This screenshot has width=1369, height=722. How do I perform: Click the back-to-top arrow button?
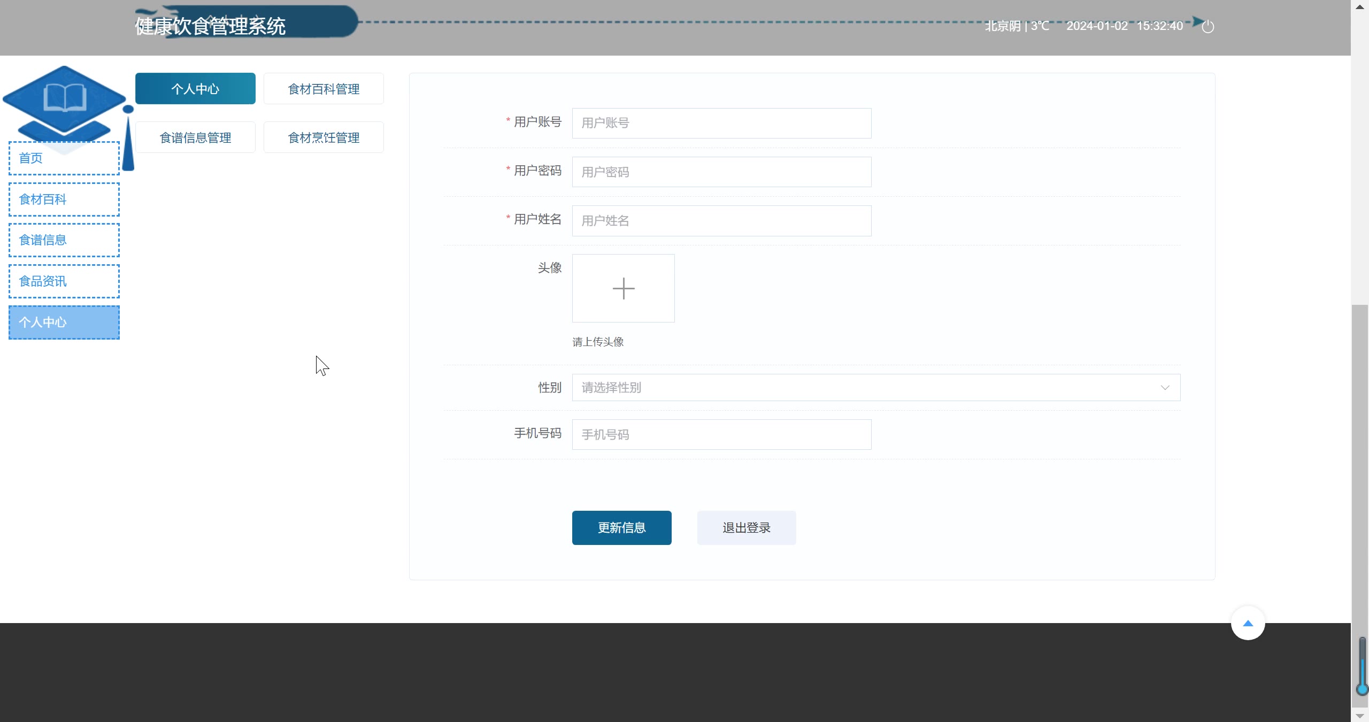click(1248, 623)
